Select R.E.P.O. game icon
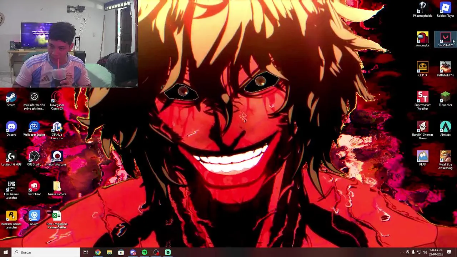 423,69
